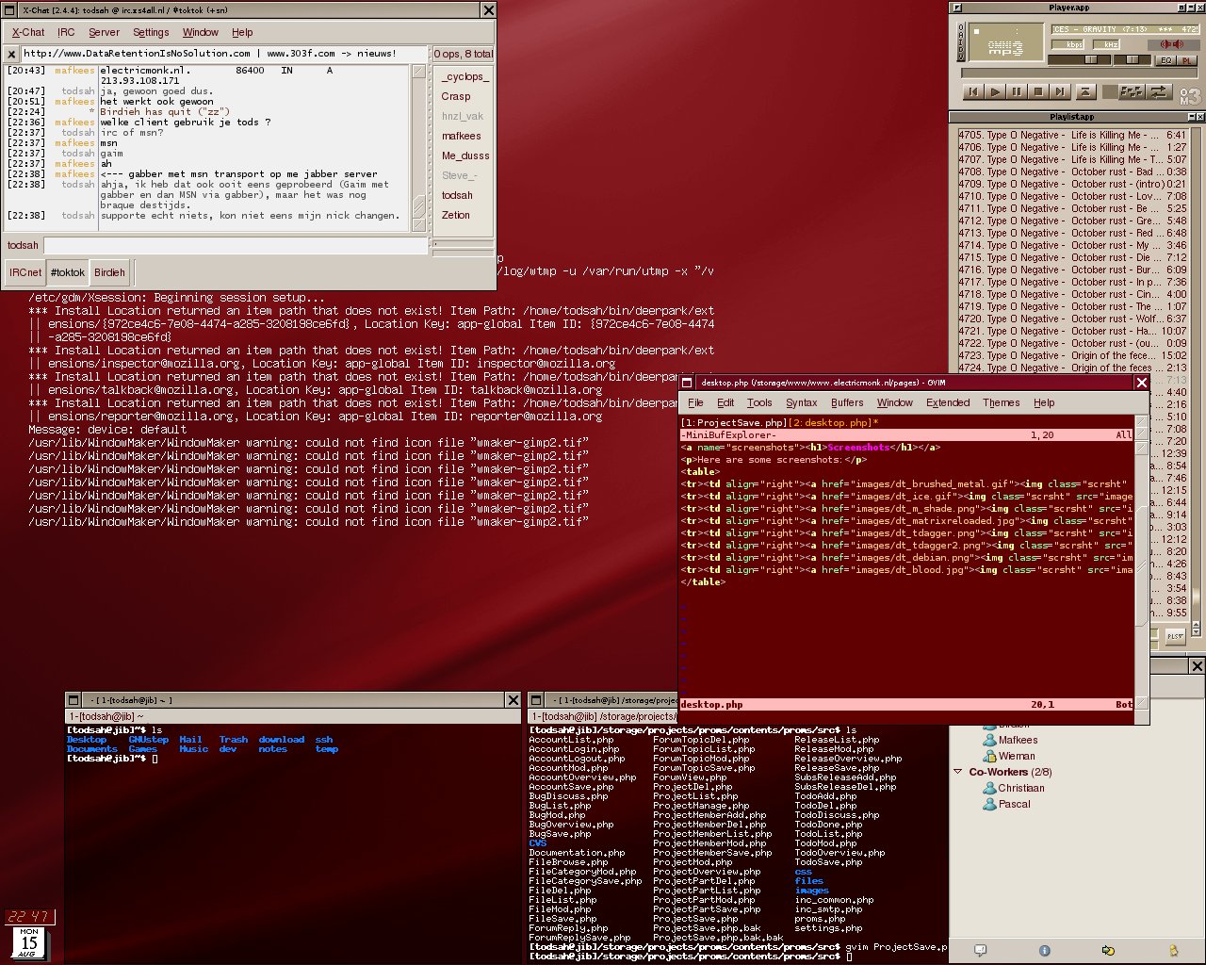Open the Tools menu in GVIM
The height and width of the screenshot is (965, 1206).
coord(759,402)
